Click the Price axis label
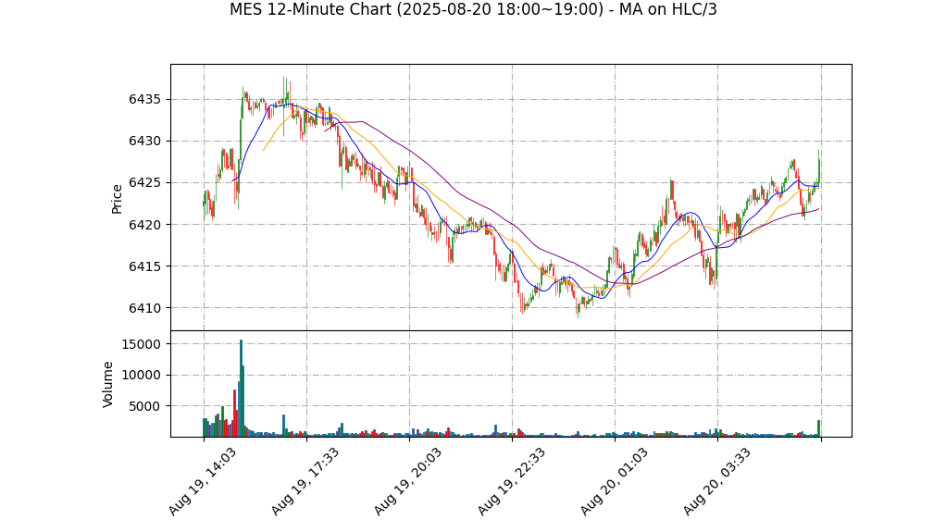The height and width of the screenshot is (532, 946). pos(117,199)
